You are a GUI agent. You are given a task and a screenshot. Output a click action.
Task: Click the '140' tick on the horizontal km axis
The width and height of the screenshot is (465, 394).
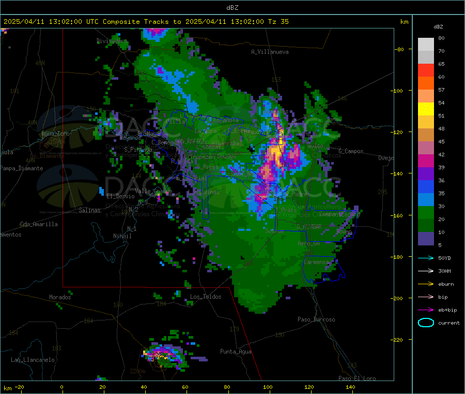[x=350, y=387]
